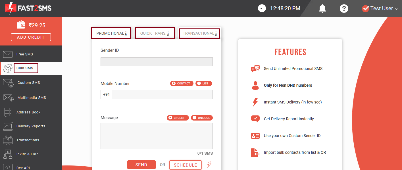Switch to the PROMOTIONAL tab
This screenshot has width=402, height=170.
point(111,33)
